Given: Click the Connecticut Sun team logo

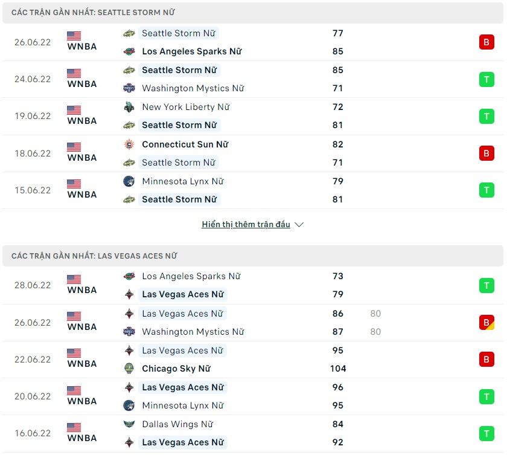Looking at the screenshot, I should 129,144.
